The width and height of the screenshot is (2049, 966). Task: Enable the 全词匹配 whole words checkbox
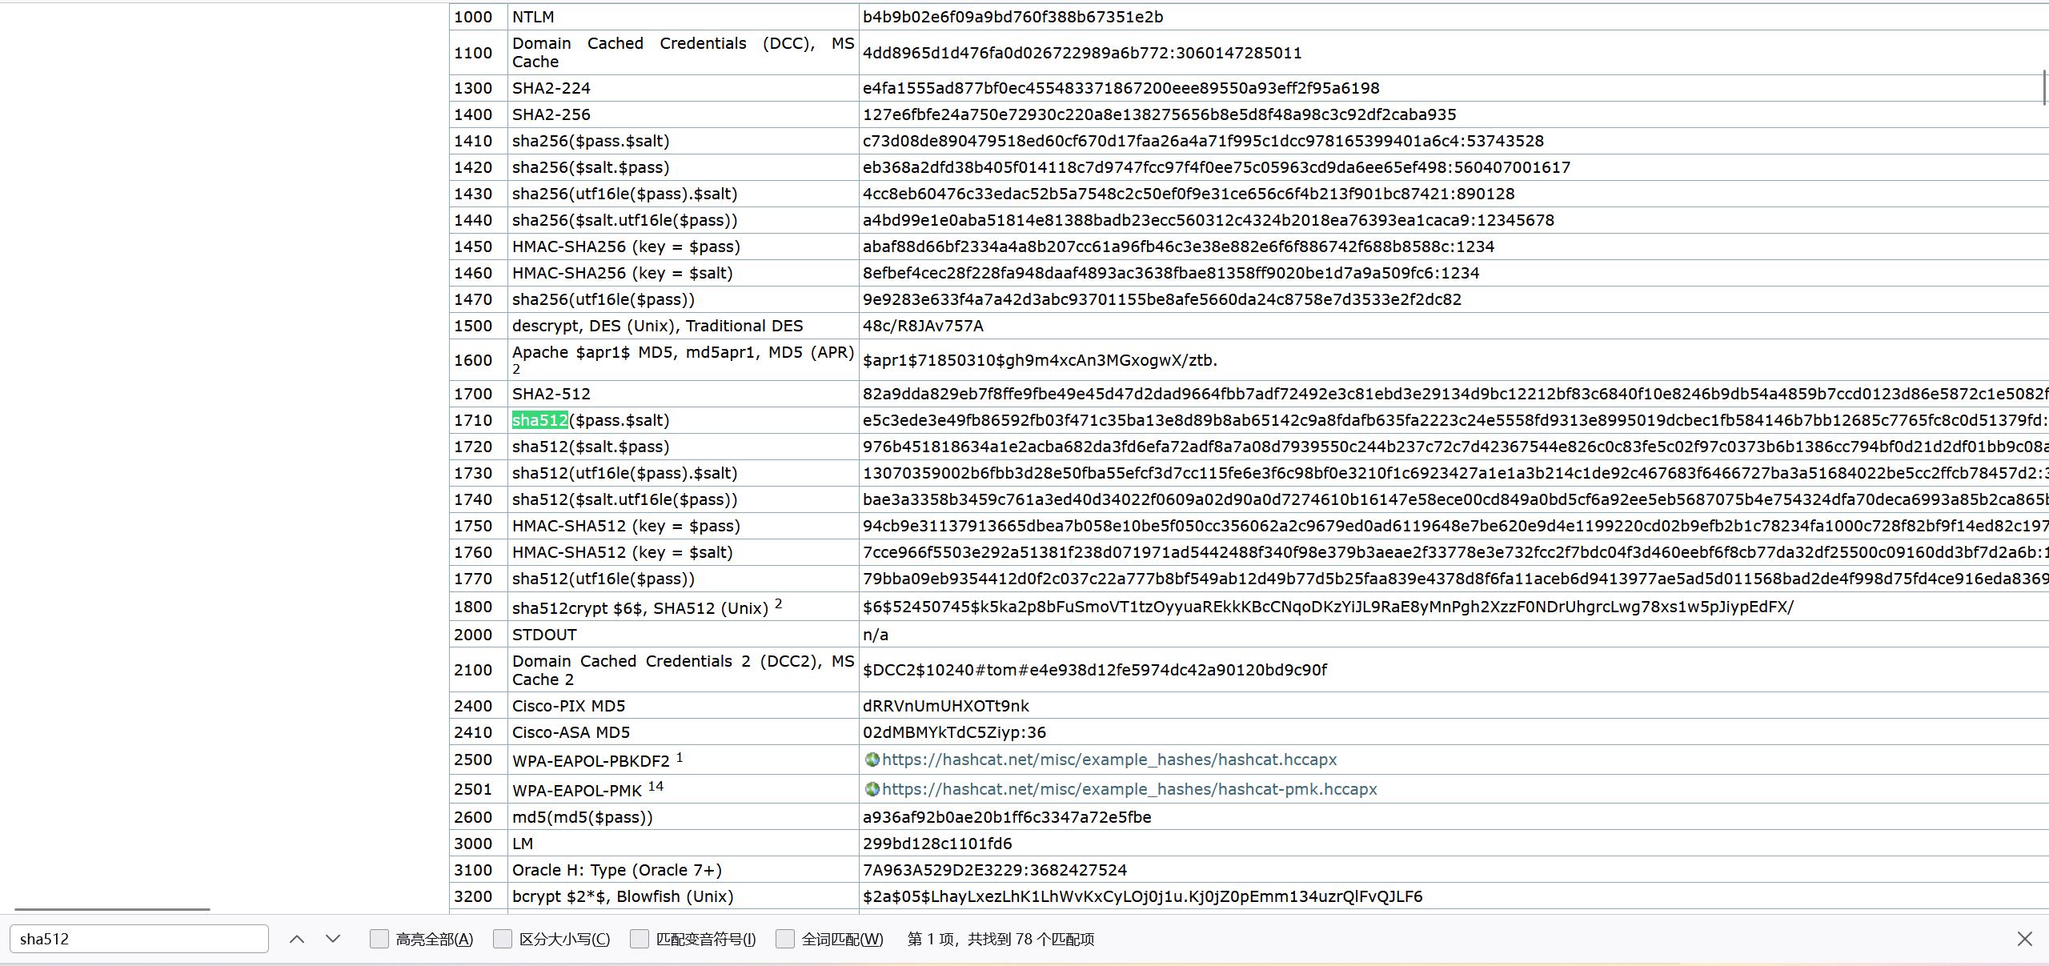(x=785, y=939)
